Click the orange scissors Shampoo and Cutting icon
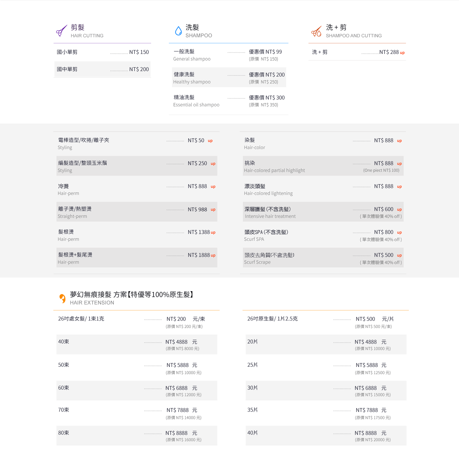459x473 pixels. point(316,31)
